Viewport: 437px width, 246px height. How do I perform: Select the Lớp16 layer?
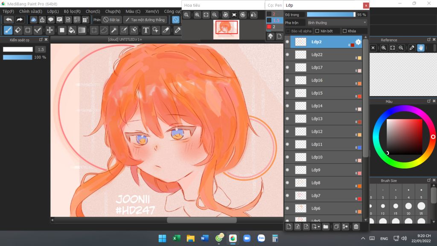326,80
